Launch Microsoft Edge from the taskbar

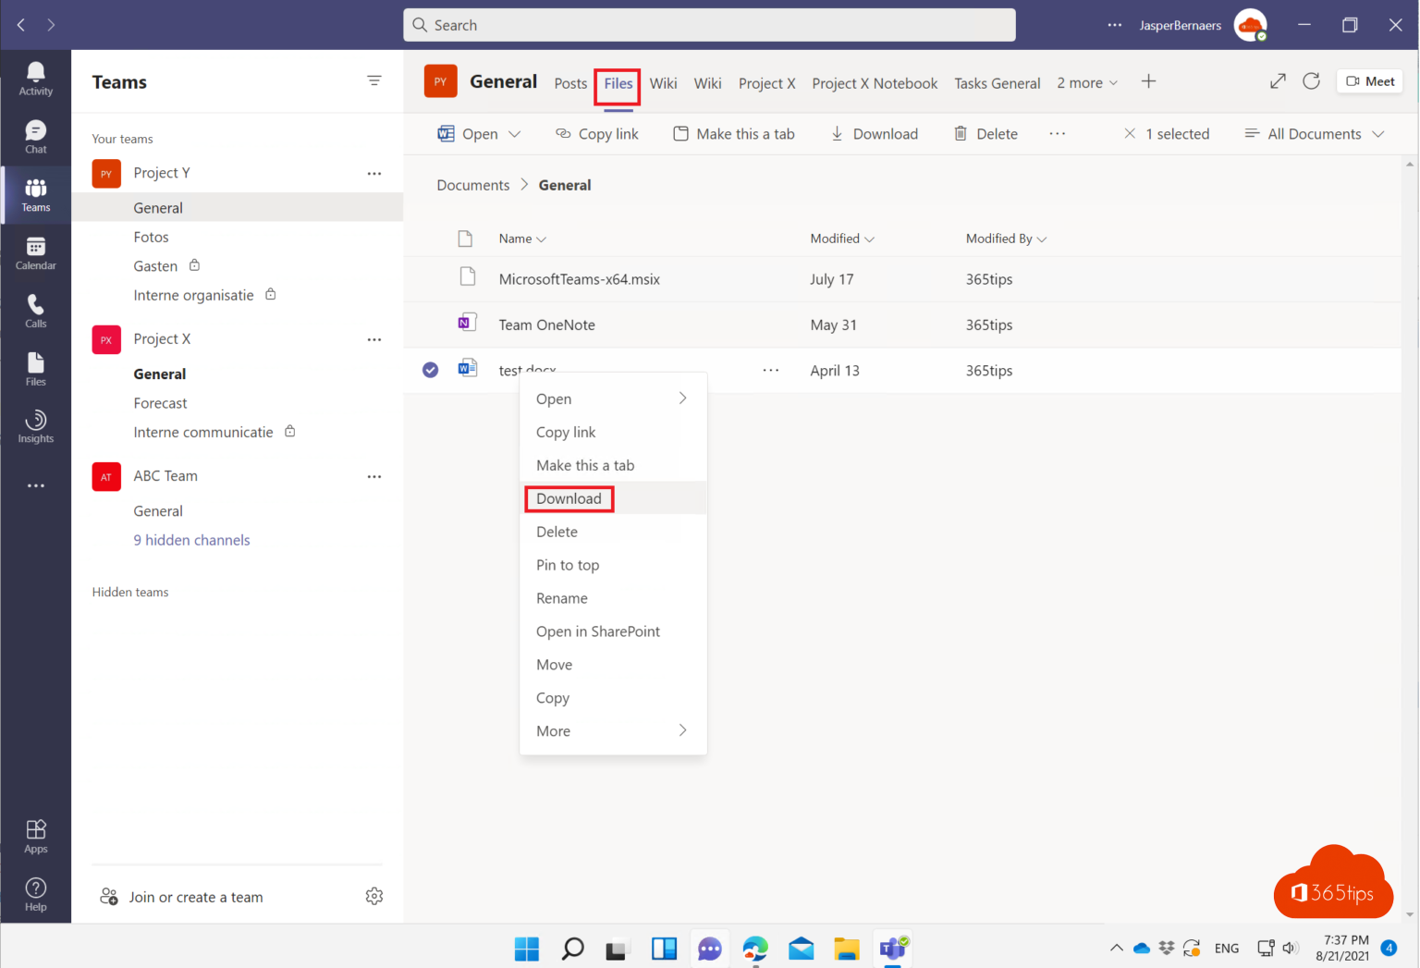click(755, 948)
